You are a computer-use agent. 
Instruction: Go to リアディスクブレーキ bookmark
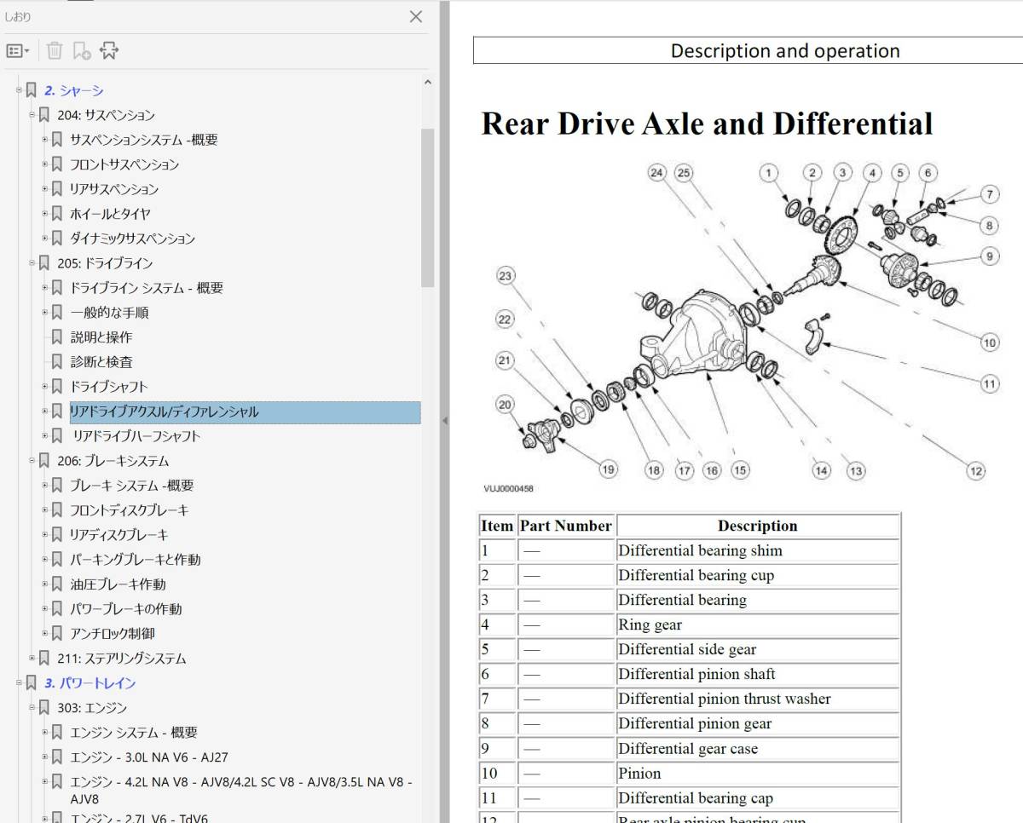point(119,535)
